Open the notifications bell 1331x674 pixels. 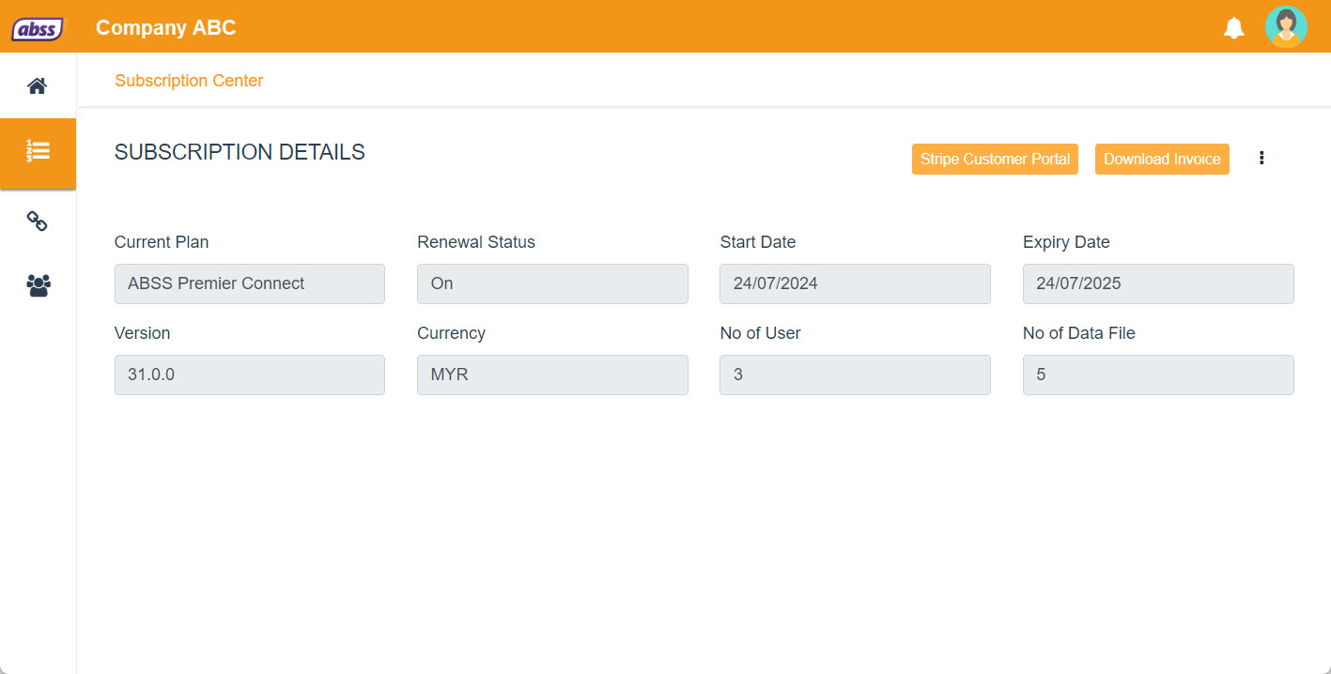coord(1233,28)
